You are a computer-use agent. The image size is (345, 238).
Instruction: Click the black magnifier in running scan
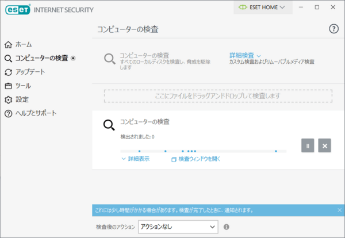pyautogui.click(x=109, y=125)
